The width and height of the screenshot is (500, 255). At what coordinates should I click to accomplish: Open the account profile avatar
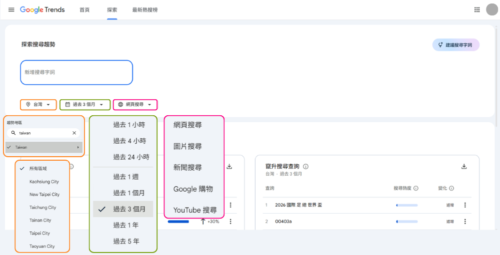tap(491, 9)
